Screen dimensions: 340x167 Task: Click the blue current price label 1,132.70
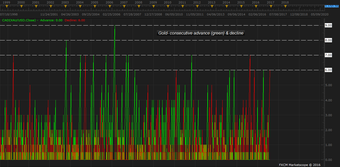pos(332,6)
